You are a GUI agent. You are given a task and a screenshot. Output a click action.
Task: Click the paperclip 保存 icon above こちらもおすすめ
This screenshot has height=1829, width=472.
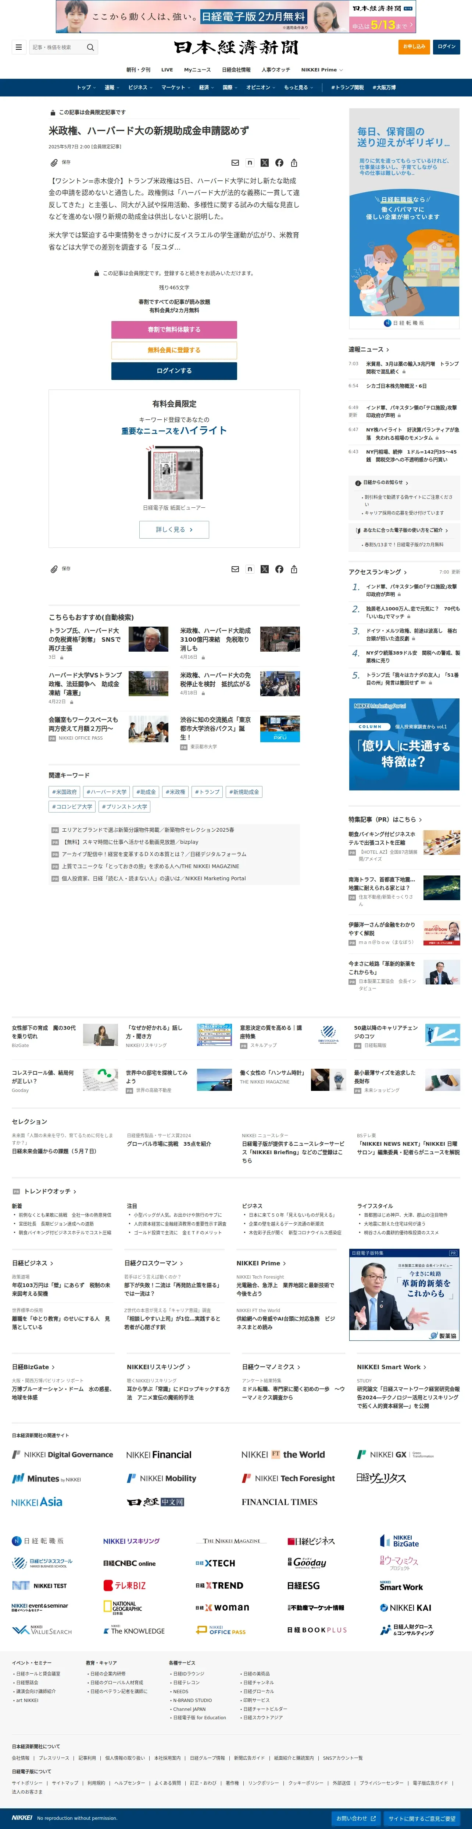pyautogui.click(x=54, y=569)
